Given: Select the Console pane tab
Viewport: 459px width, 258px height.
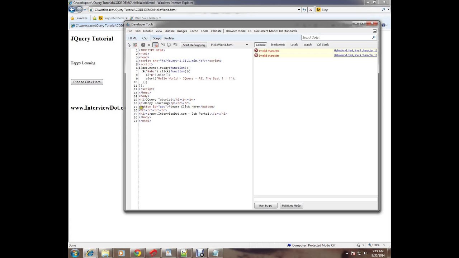Looking at the screenshot, I should click(261, 45).
